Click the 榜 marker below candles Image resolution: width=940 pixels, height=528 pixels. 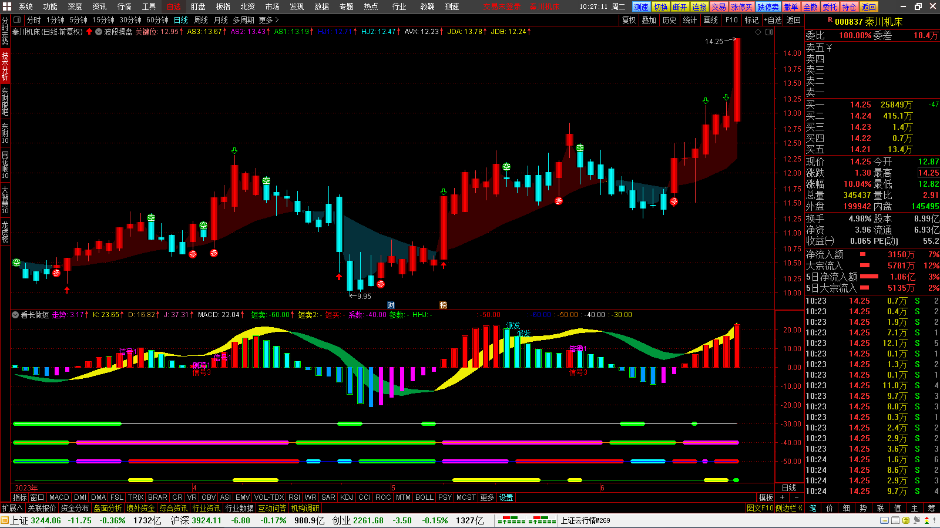(x=443, y=305)
